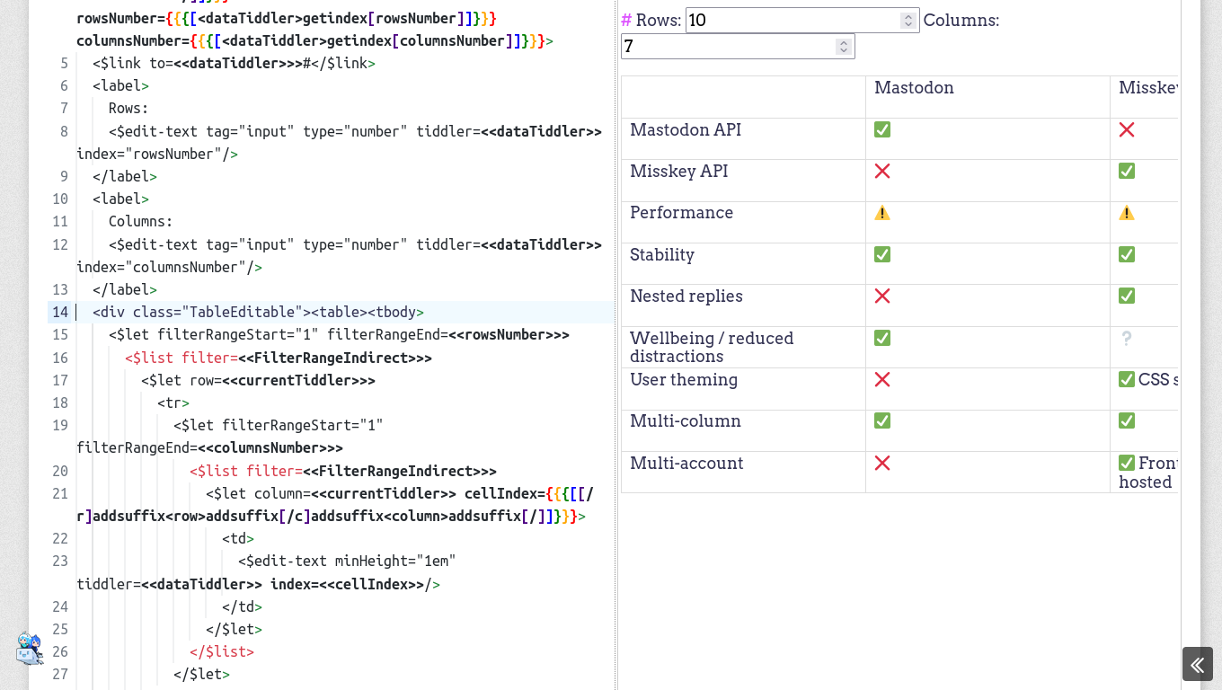
Task: Click the check mark in Mastodon API row, Mastodon column
Action: pos(882,129)
